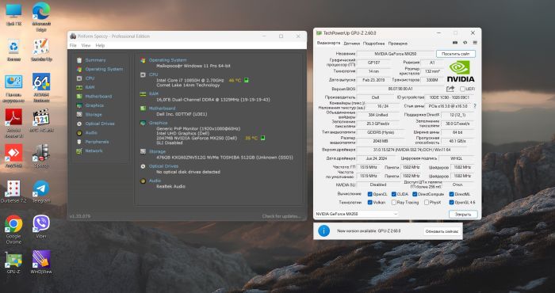The width and height of the screenshot is (555, 293).
Task: Open GPU-Z hamburger menu icon
Action: tap(475, 43)
